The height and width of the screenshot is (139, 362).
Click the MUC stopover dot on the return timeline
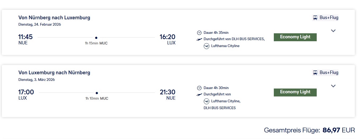(x=97, y=93)
